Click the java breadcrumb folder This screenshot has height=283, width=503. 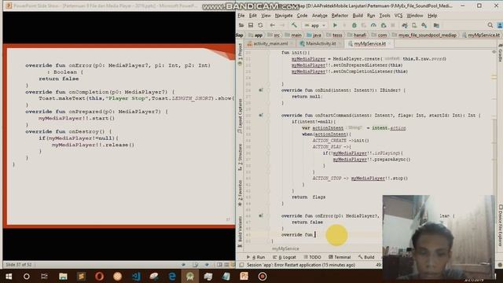coord(314,35)
